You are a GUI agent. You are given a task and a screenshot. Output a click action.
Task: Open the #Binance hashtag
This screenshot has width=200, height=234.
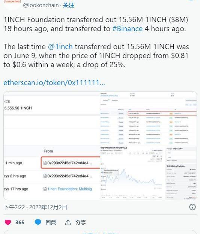coord(128,28)
